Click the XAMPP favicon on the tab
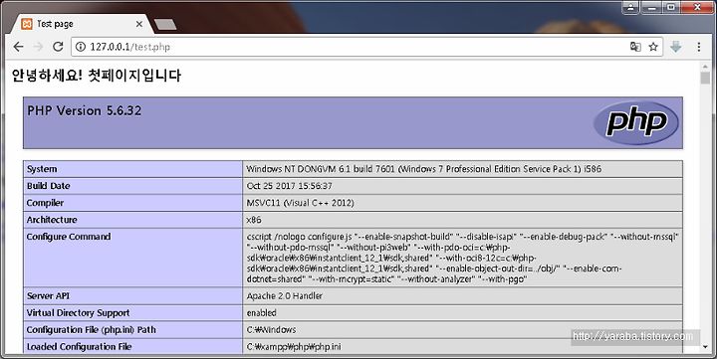 [27, 24]
